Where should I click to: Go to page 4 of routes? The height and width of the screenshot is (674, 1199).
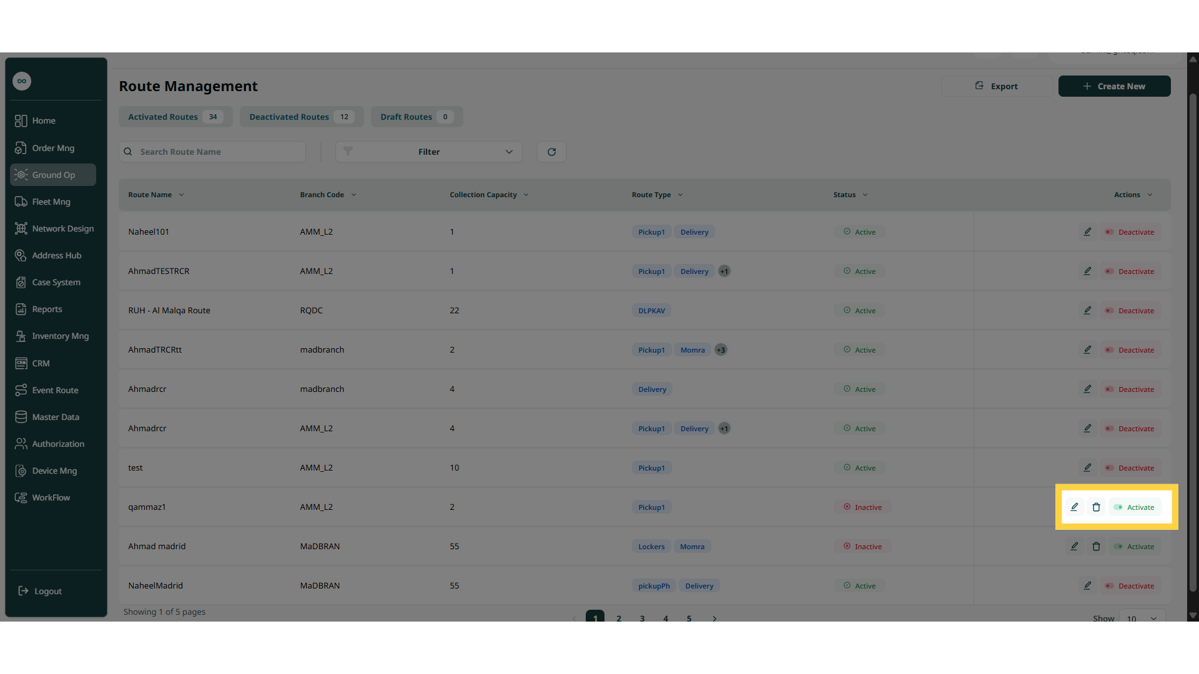[x=666, y=618]
